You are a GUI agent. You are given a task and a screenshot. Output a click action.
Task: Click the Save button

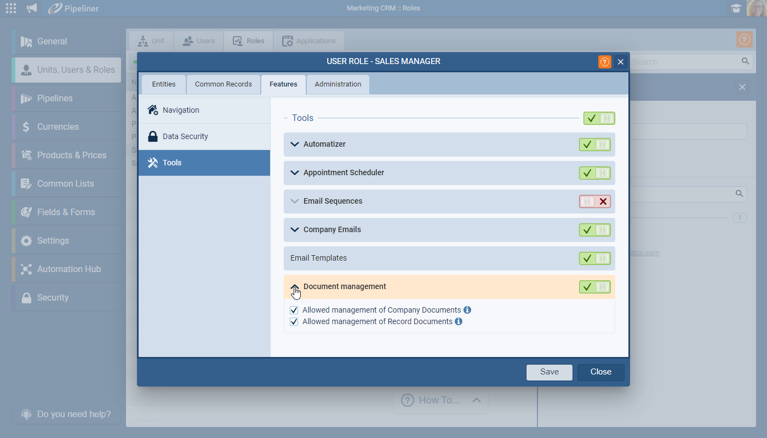(x=549, y=372)
